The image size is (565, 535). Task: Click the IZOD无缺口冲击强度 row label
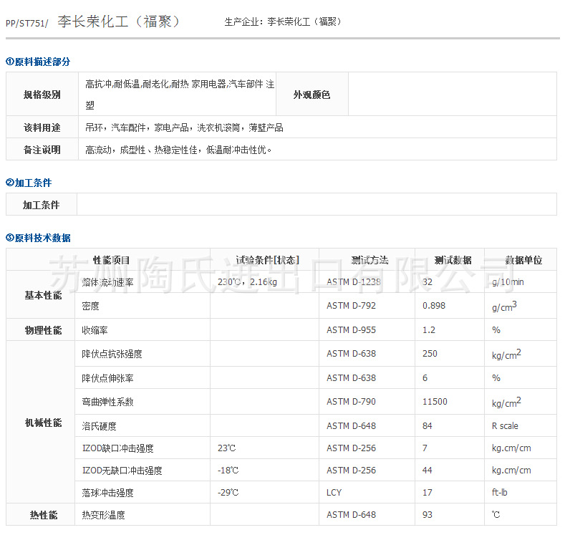[122, 471]
